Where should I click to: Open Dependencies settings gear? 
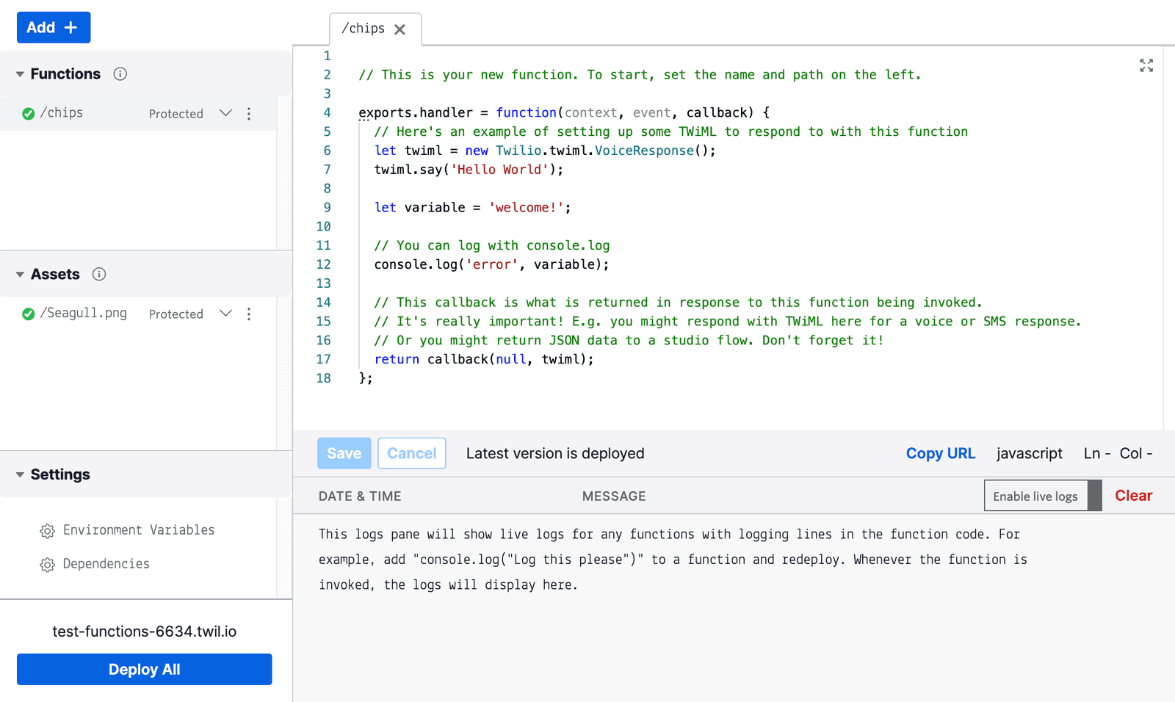coord(48,564)
